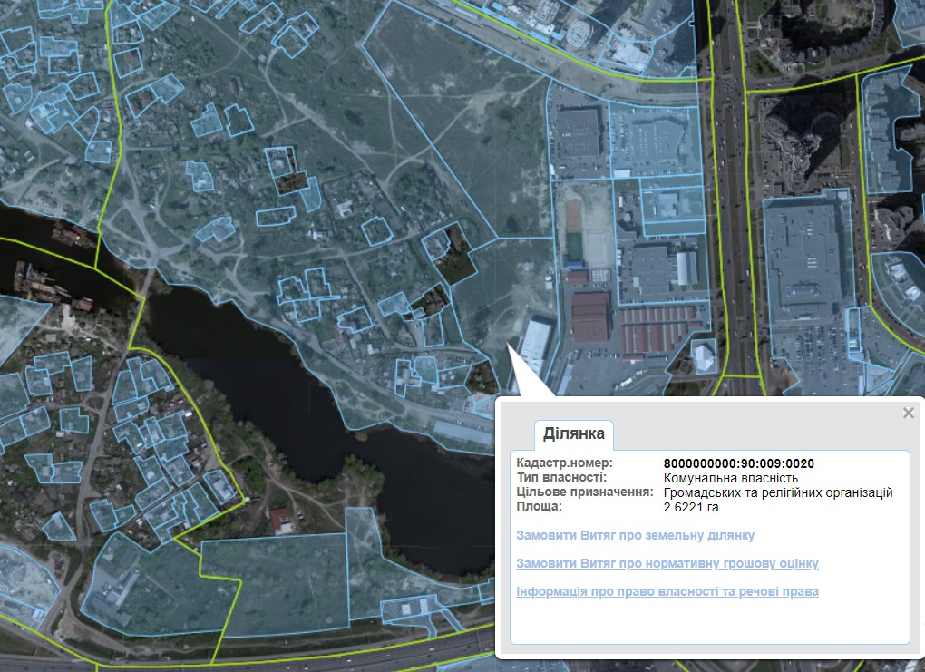The width and height of the screenshot is (925, 672).
Task: Click the white-roofed building above popup pointer
Action: (x=535, y=343)
